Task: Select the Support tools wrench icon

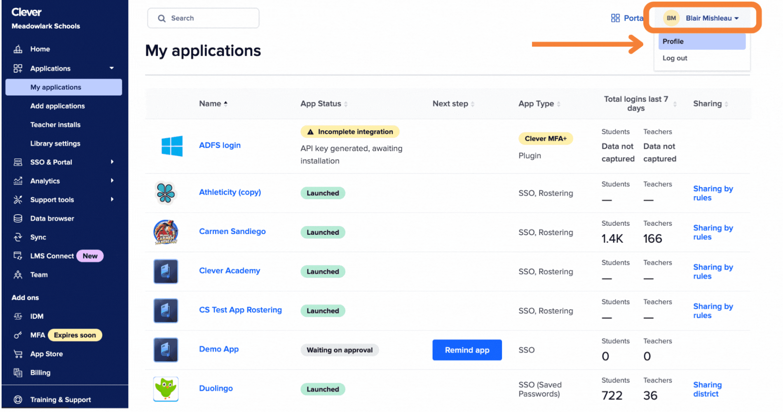Action: pos(18,199)
